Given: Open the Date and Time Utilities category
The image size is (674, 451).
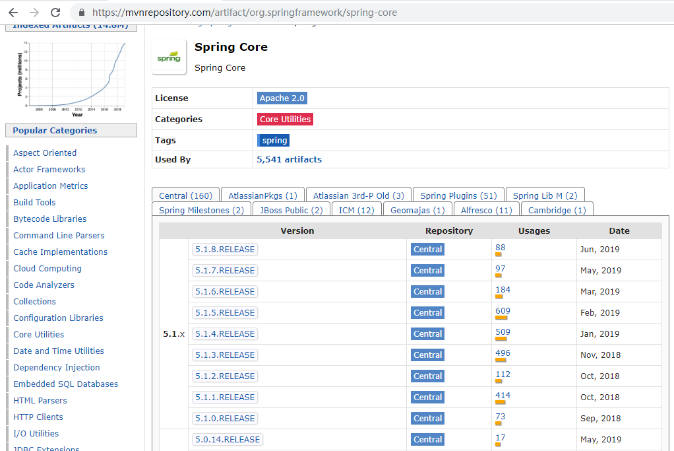Looking at the screenshot, I should (x=59, y=351).
